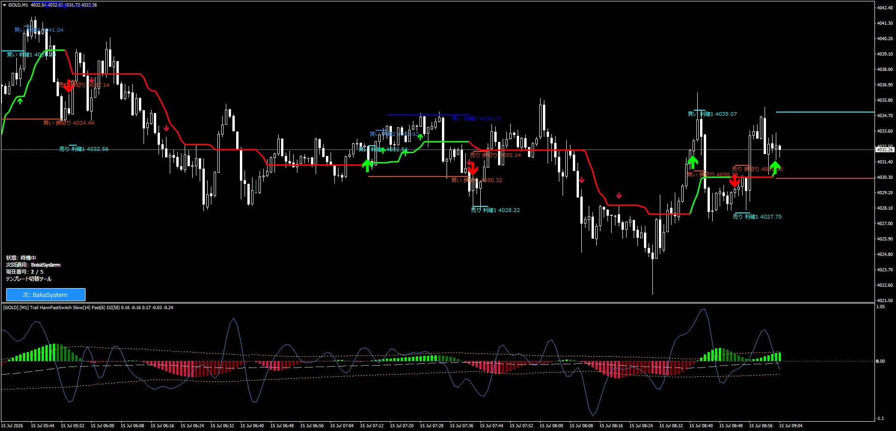Select the large red sell arrow near 07:40
The image size is (896, 431).
pos(473,168)
